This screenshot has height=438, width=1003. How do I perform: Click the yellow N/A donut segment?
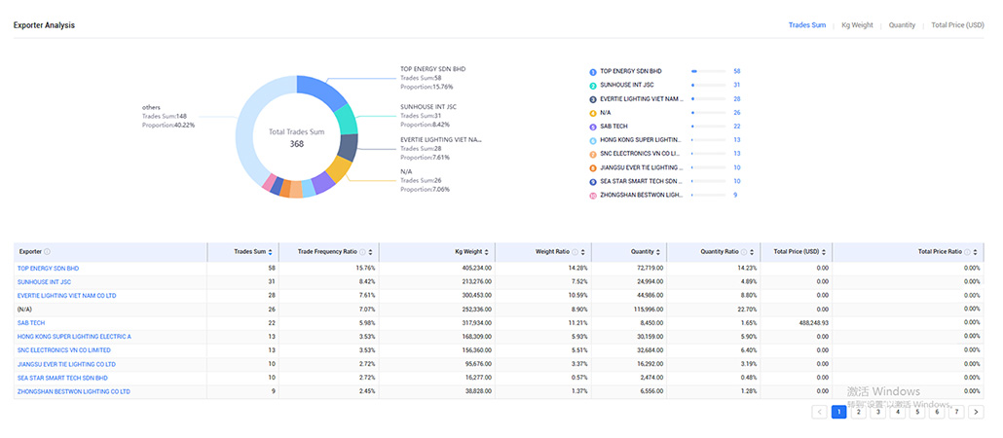coord(339,168)
